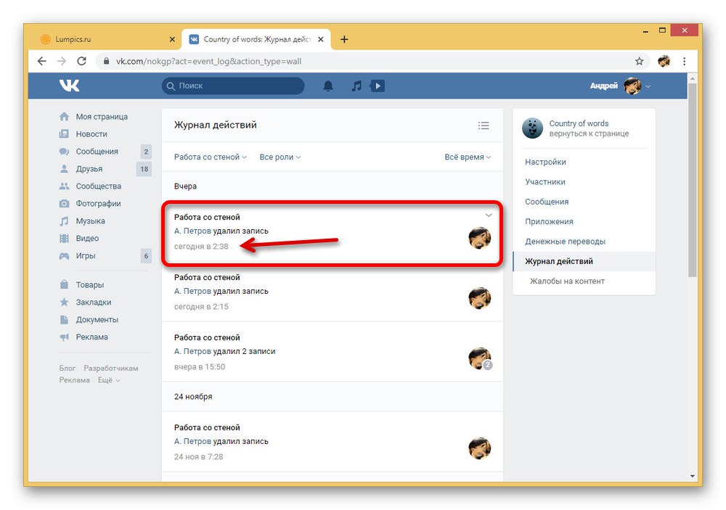This screenshot has width=726, height=510.
Task: Reload the page in Chrome
Action: (x=81, y=61)
